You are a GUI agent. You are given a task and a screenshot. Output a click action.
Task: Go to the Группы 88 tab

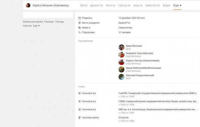124,5
